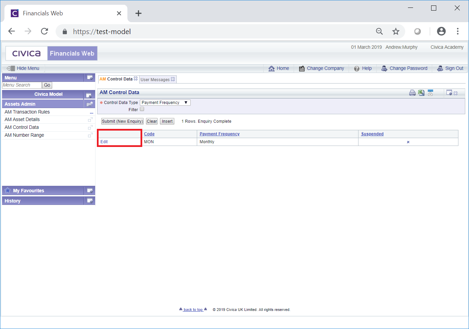Click the Civica Model expand icon
Image resolution: width=469 pixels, height=329 pixels.
[x=89, y=95]
